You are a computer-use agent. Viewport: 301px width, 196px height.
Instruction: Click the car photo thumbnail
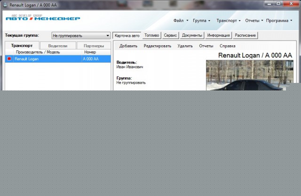(250, 75)
